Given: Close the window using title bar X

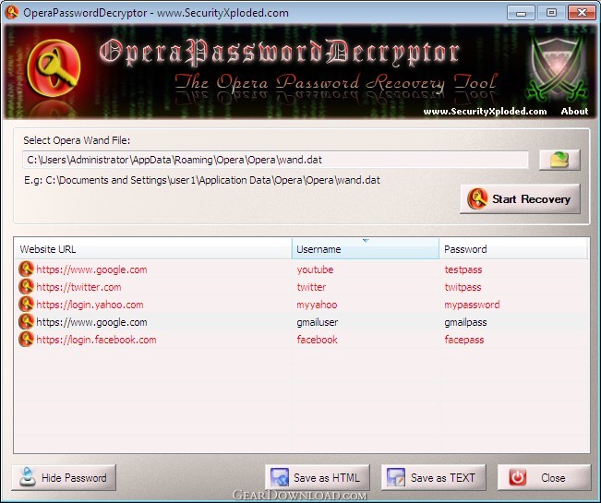Looking at the screenshot, I should coord(582,13).
